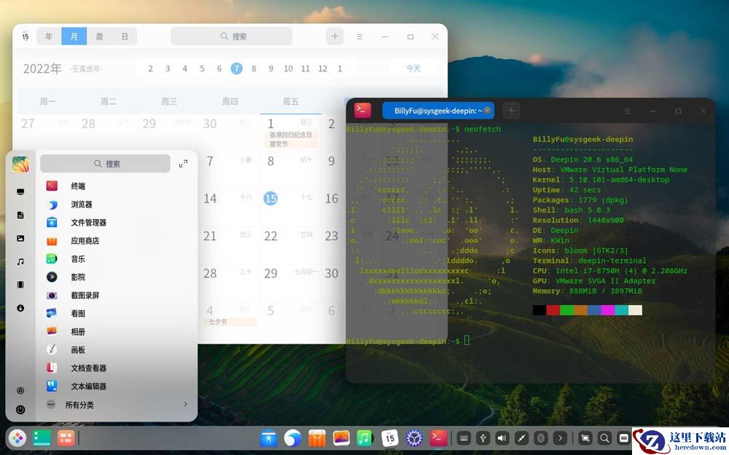
Task: Click the computer icon in launcher sidebar
Action: click(20, 191)
